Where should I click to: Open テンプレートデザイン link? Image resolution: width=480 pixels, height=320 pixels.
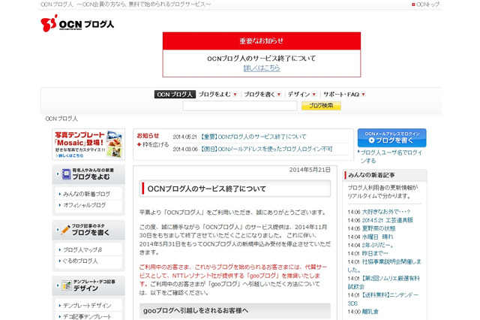tap(87, 306)
